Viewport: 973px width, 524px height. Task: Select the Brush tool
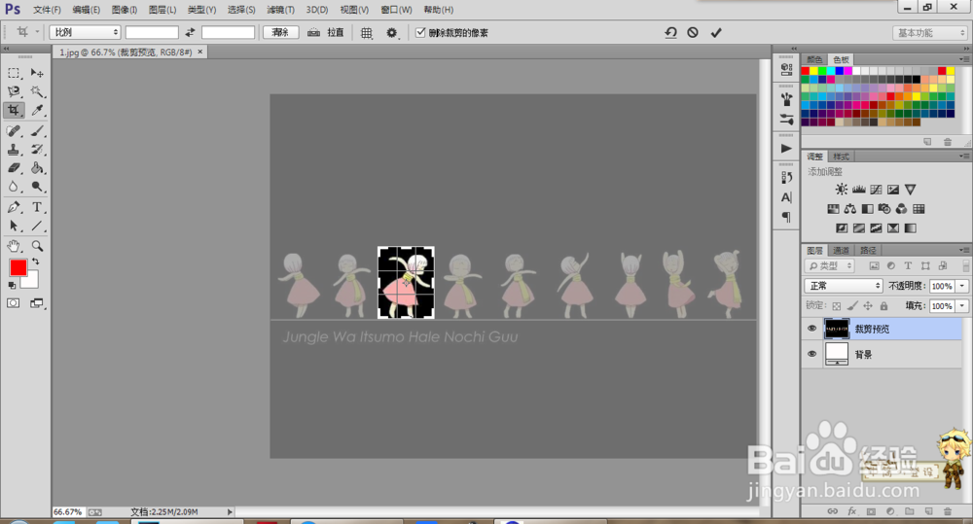coord(37,131)
